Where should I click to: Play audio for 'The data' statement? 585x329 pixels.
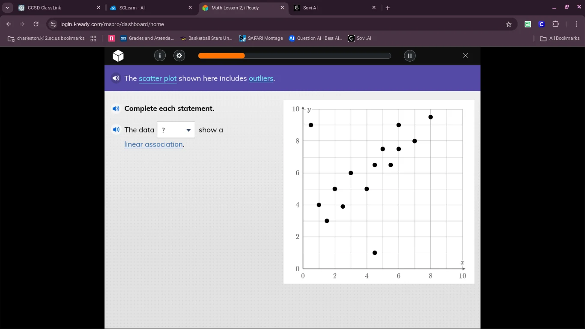[x=116, y=129]
